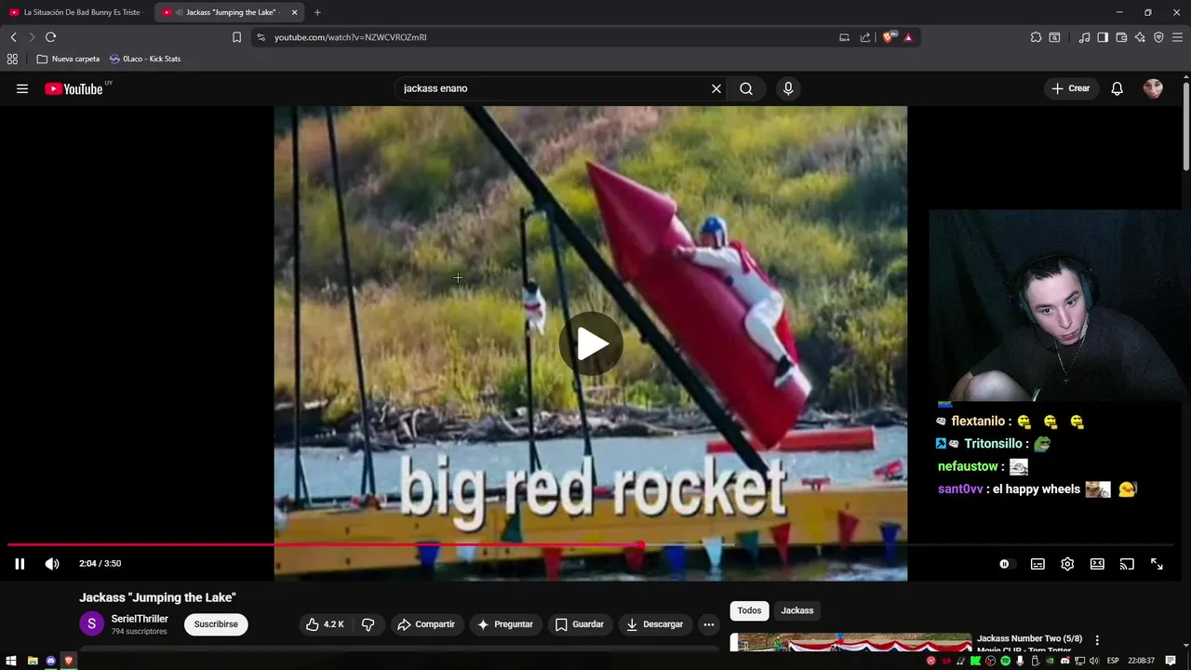Open system volume tray icon
Viewport: 1191px width, 670px height.
tap(1094, 661)
